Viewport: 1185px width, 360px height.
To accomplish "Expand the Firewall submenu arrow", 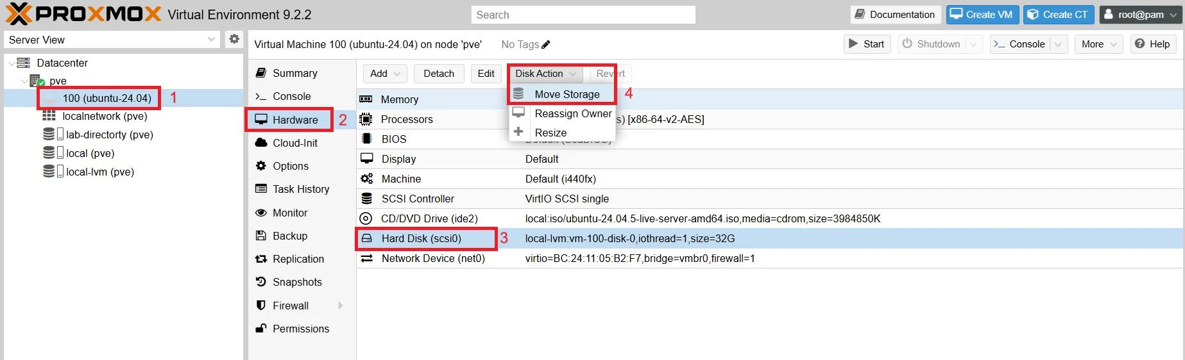I will [341, 306].
